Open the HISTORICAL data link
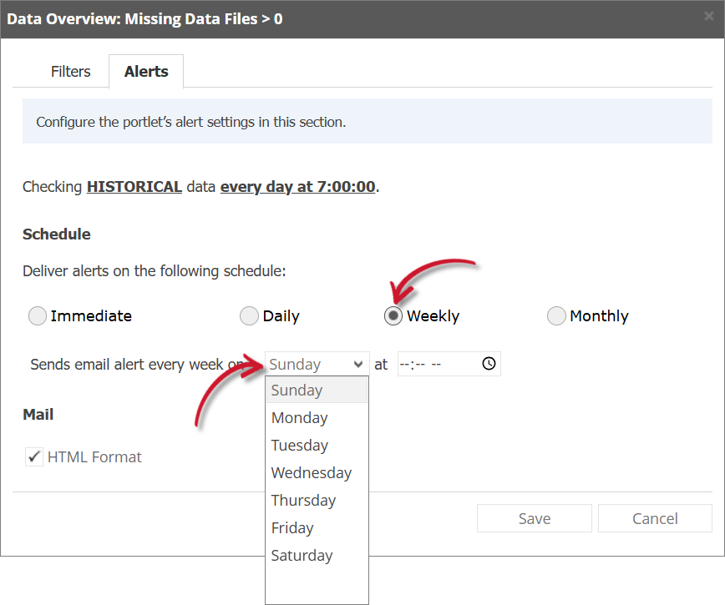Viewport: 725px width, 605px height. [x=134, y=186]
